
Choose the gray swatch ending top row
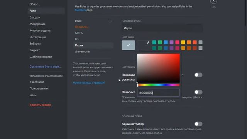pyautogui.click(x=200, y=42)
